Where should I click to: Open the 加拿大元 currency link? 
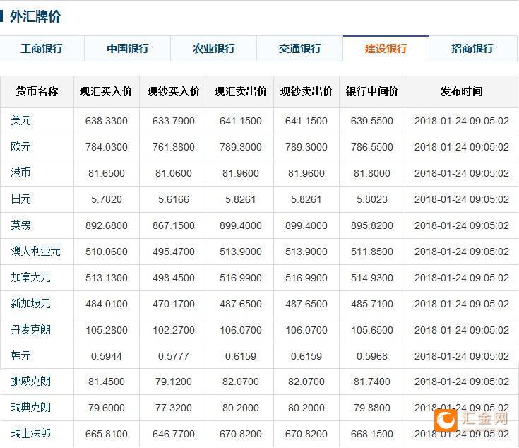31,278
